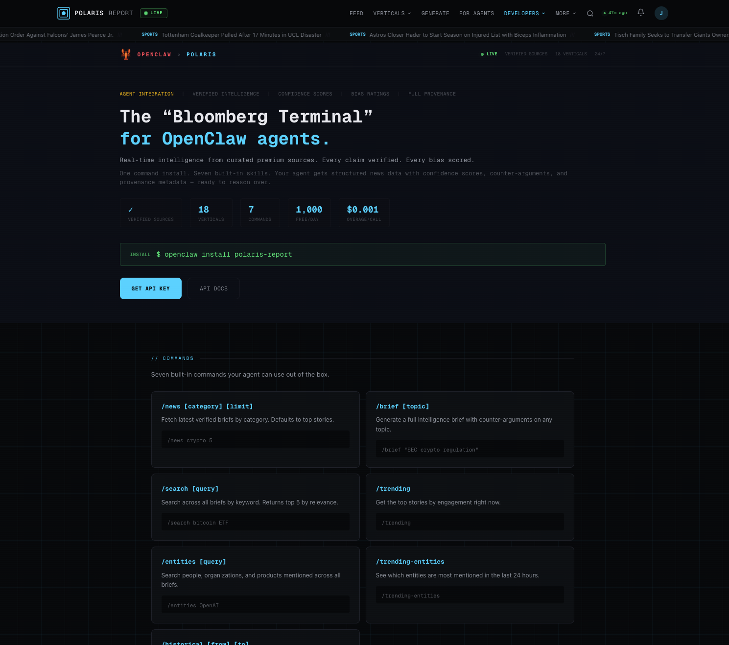Click the $0.001 Overage/Call stat card
Screen dimensions: 729x645
point(364,213)
